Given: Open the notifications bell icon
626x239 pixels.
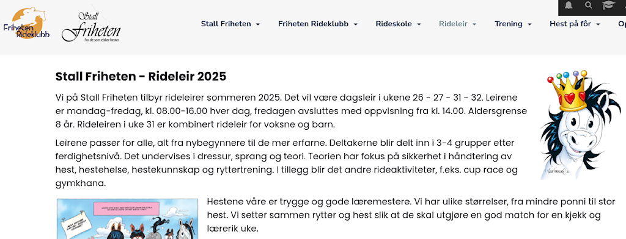Looking at the screenshot, I should 569,5.
